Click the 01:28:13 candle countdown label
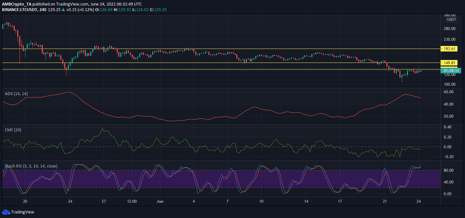 point(451,71)
